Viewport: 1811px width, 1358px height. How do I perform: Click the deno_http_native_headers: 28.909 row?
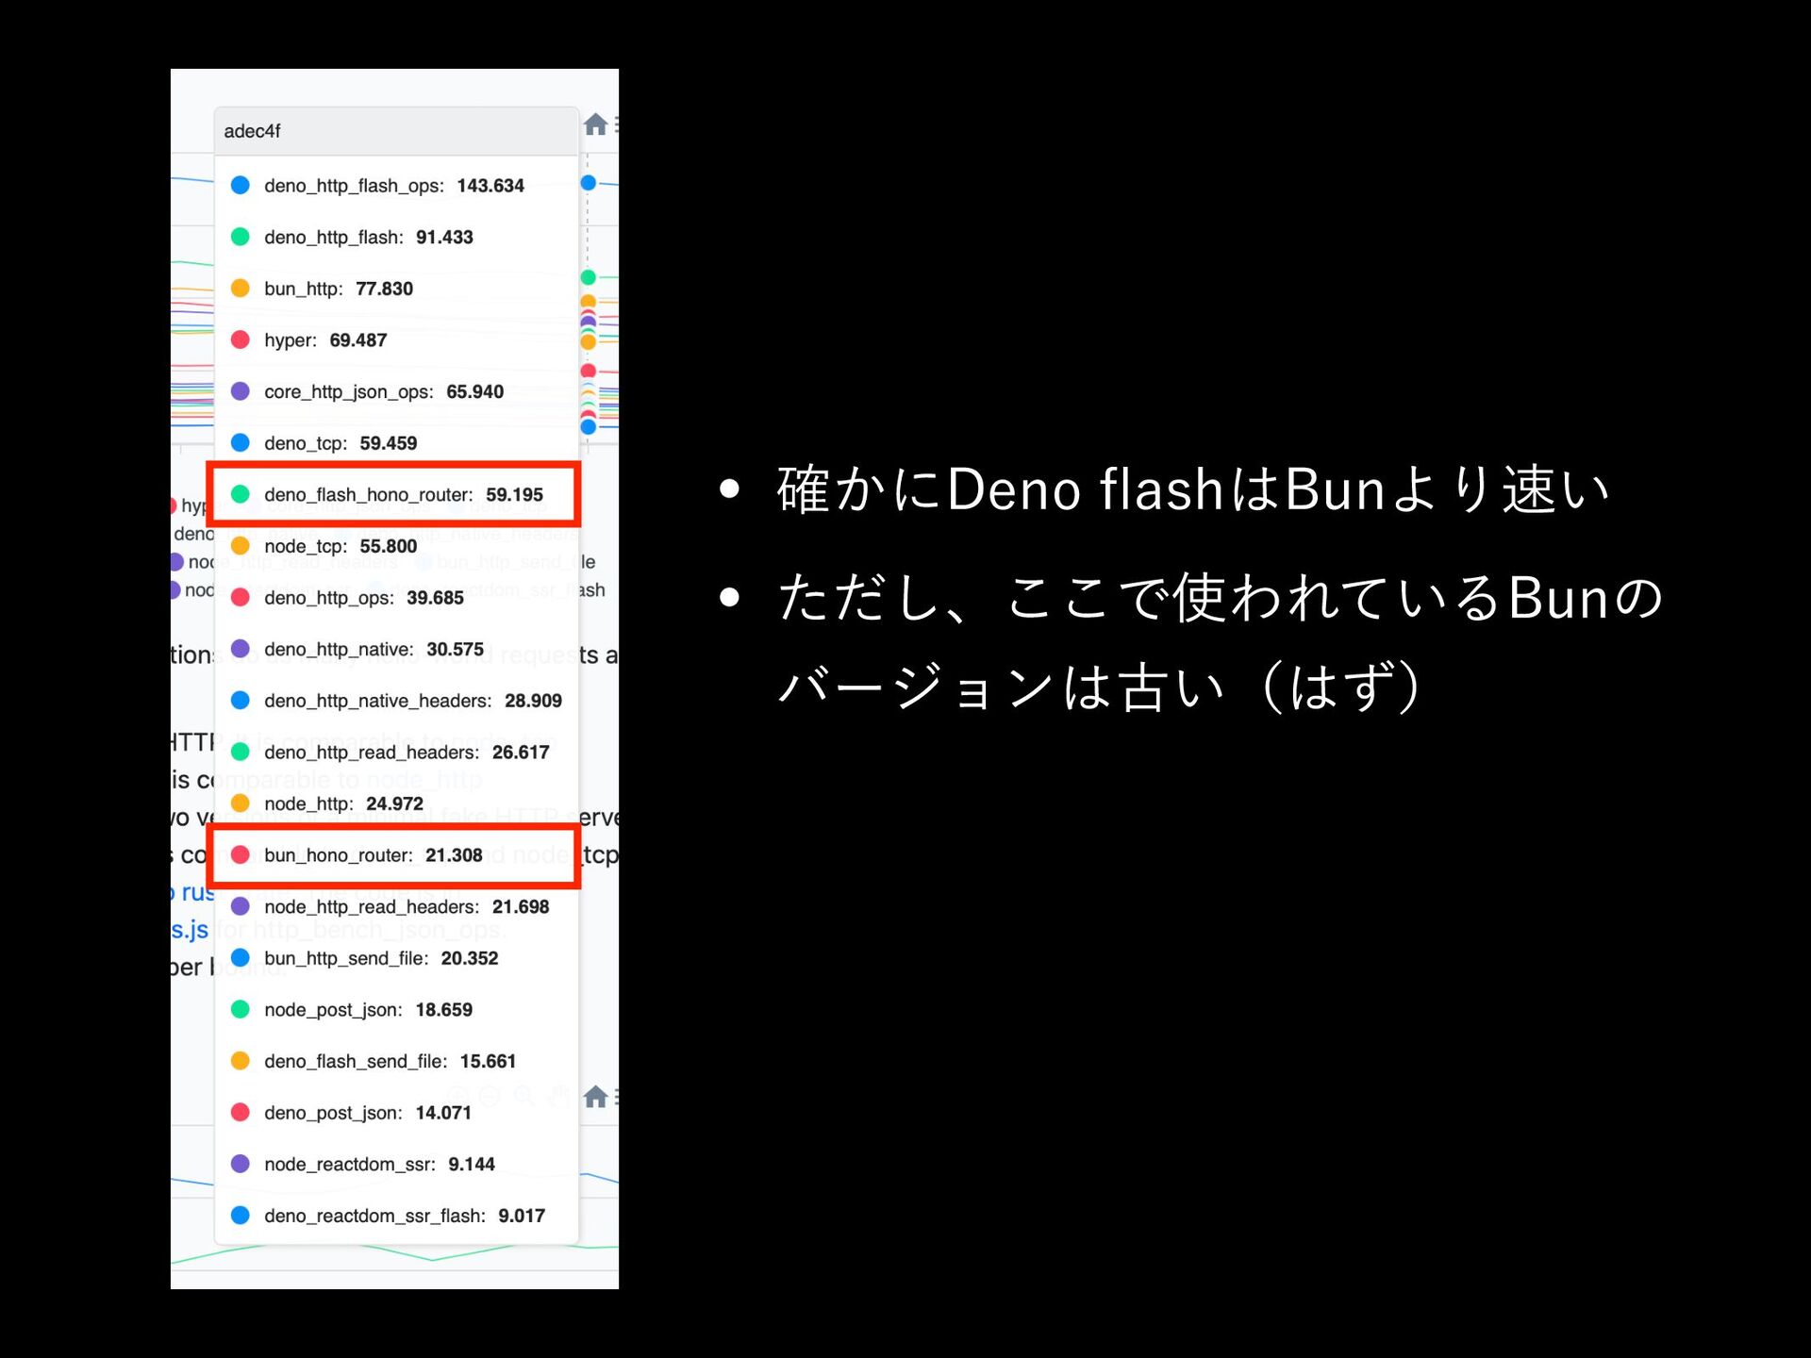(x=396, y=701)
